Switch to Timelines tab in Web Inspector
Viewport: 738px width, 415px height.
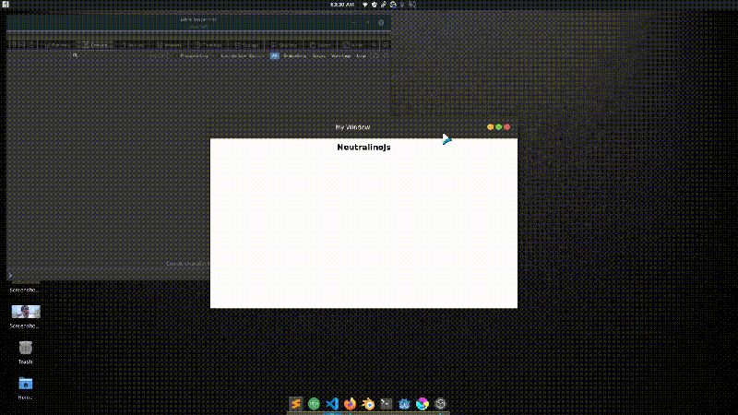208,45
